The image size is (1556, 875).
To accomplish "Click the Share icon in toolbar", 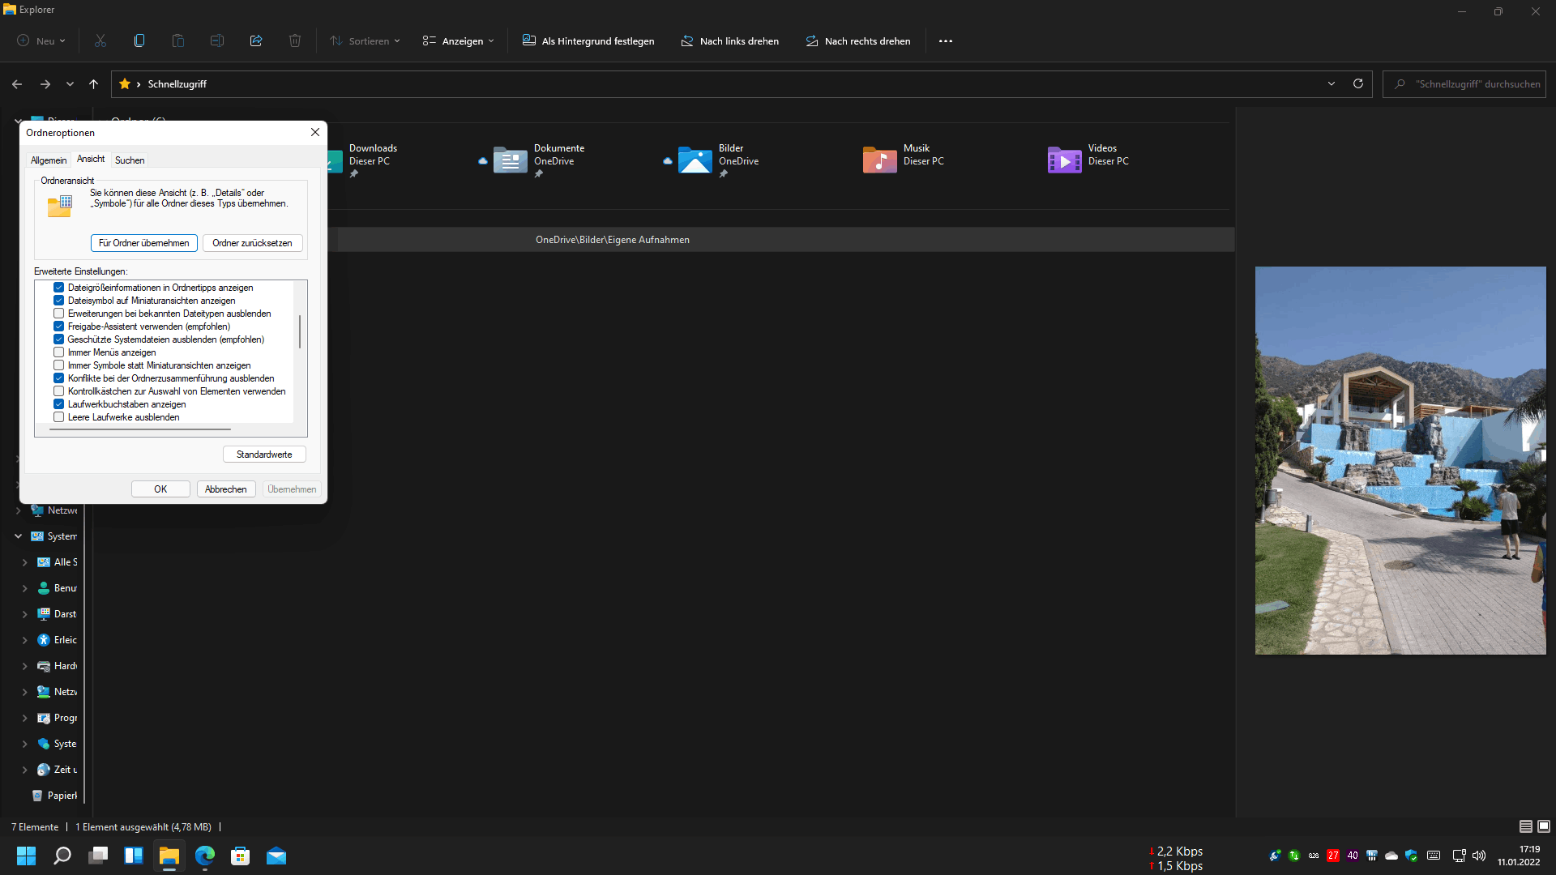I will tap(256, 41).
